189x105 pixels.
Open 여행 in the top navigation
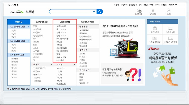pyautogui.click(x=151, y=5)
